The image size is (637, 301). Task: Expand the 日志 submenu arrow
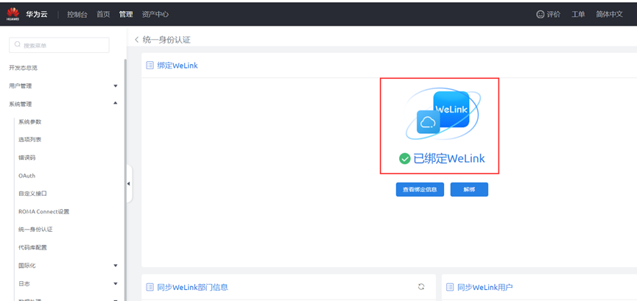(116, 283)
